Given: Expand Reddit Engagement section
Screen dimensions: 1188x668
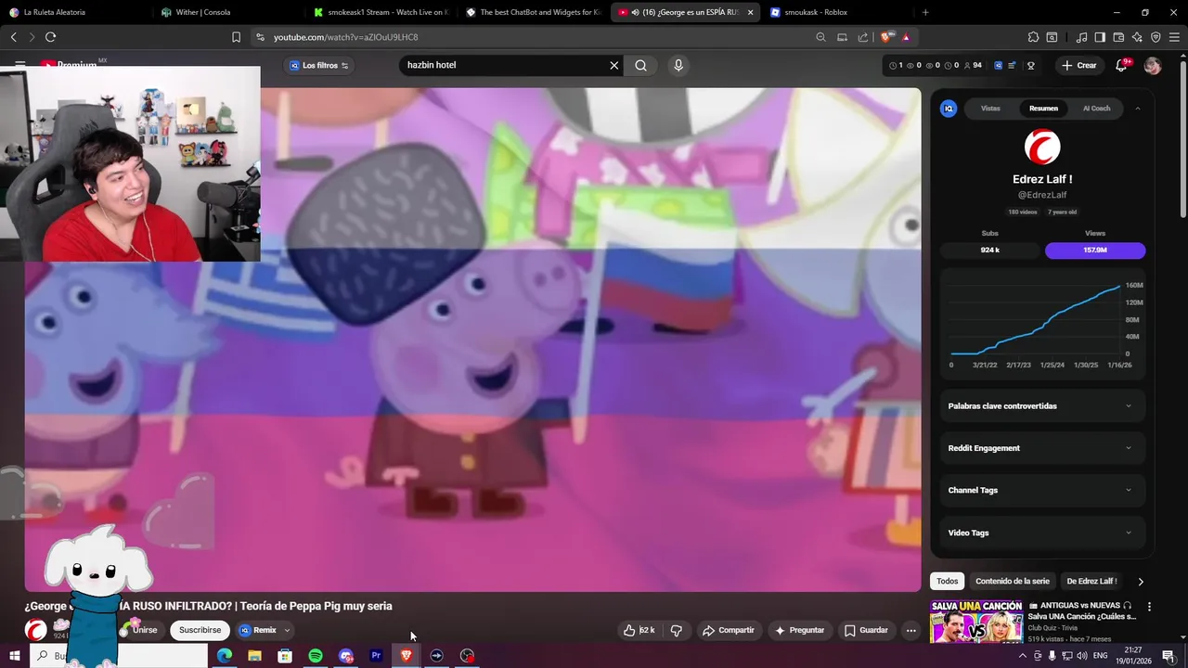Looking at the screenshot, I should 1042,448.
